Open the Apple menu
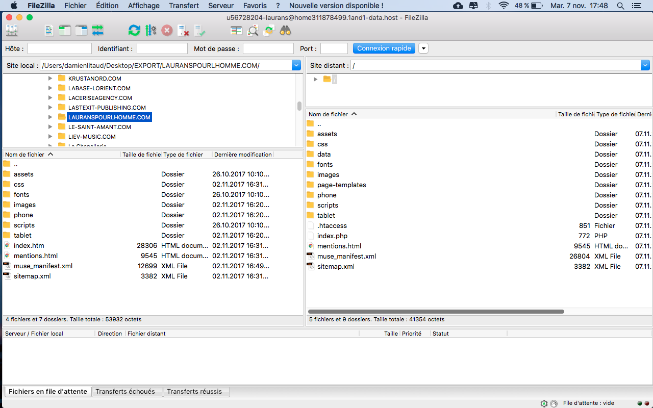653x408 pixels. pyautogui.click(x=14, y=6)
